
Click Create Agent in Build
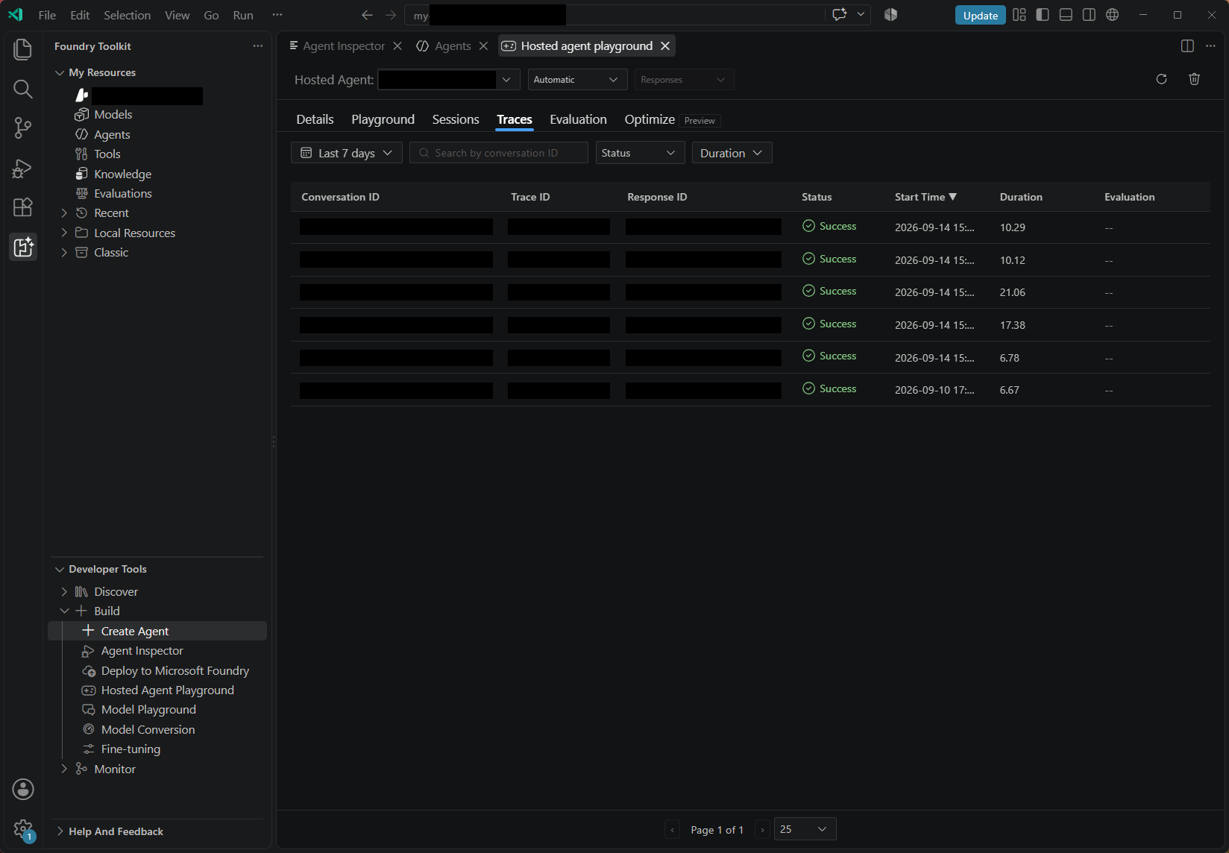(157, 631)
